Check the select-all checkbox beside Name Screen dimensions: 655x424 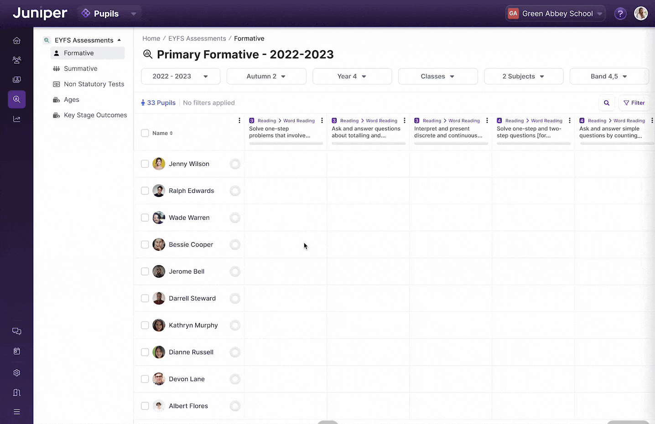(145, 133)
